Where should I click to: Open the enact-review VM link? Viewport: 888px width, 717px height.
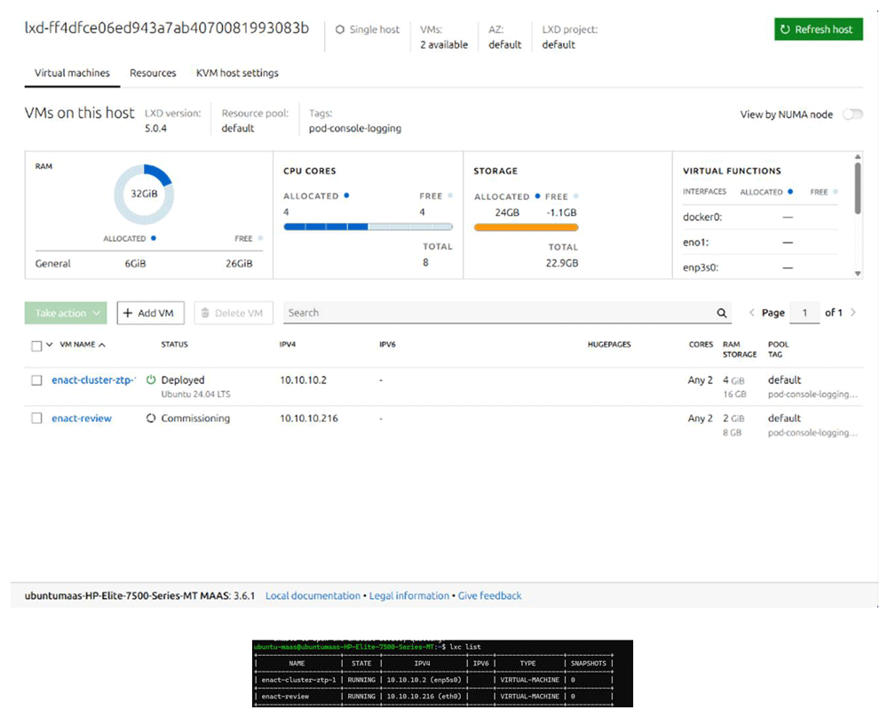pyautogui.click(x=82, y=418)
